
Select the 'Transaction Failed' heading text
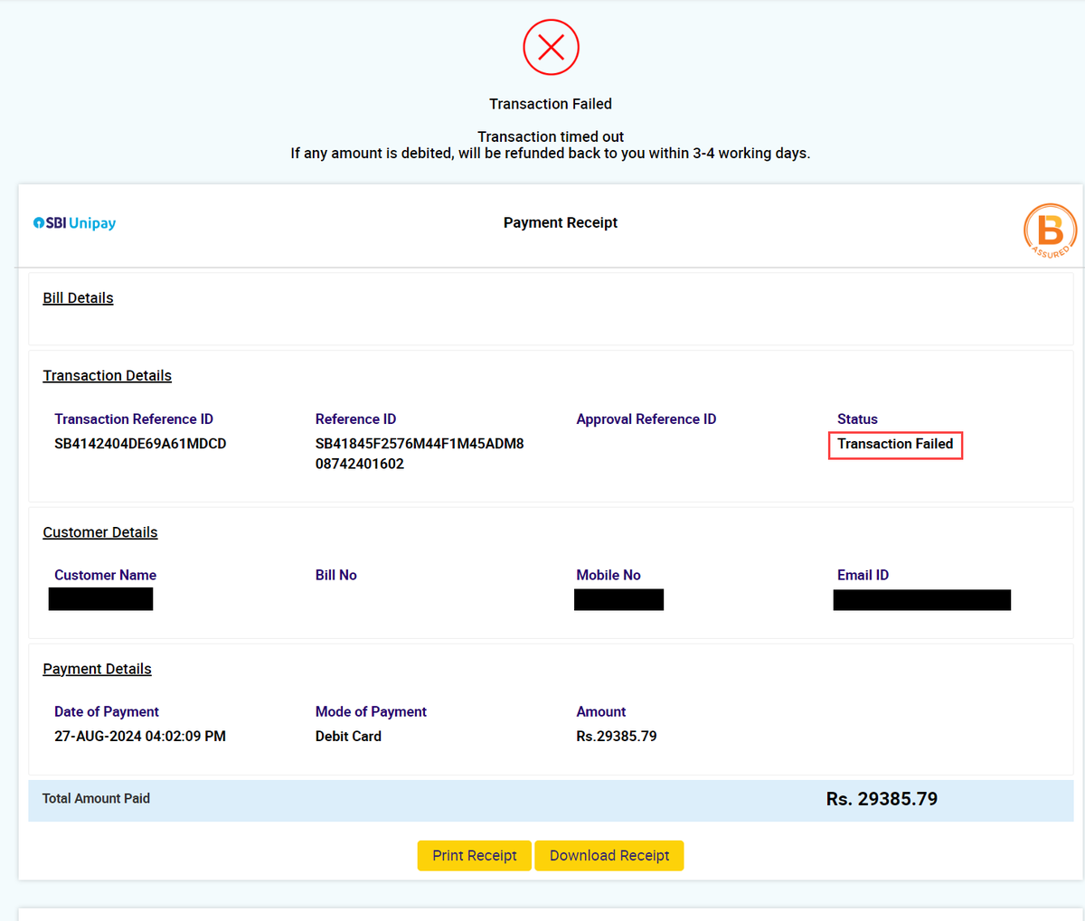tap(551, 104)
